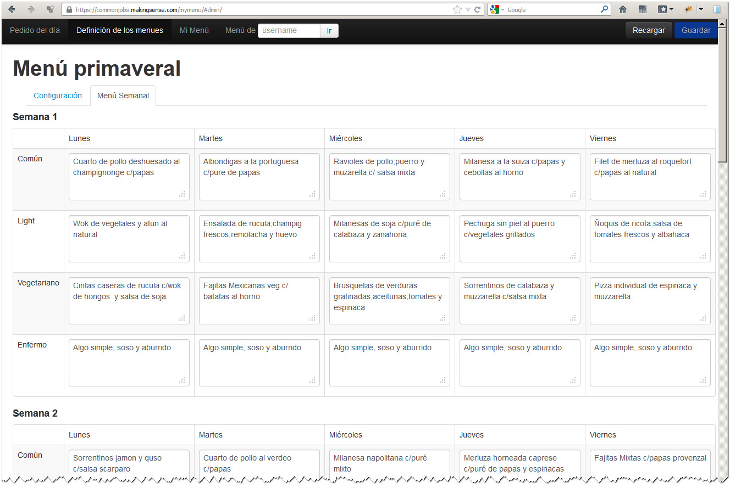
Task: Click the scrollbar up arrow
Action: point(723,24)
